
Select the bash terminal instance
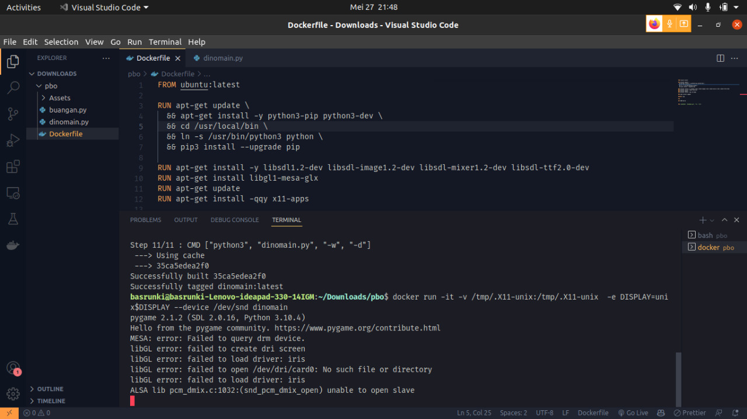pos(714,235)
